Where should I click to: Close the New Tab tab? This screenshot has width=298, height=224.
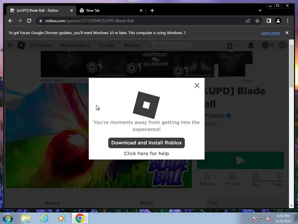(141, 10)
